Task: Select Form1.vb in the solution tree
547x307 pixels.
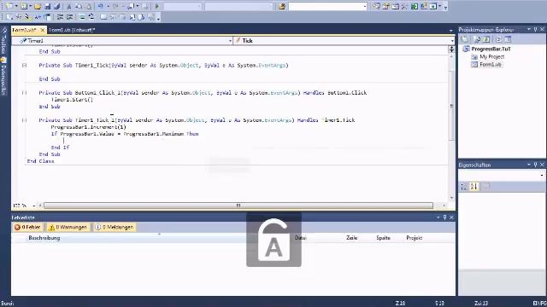Action: (490, 65)
